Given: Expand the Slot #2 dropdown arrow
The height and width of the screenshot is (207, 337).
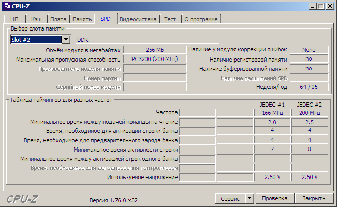Looking at the screenshot, I should click(66, 39).
